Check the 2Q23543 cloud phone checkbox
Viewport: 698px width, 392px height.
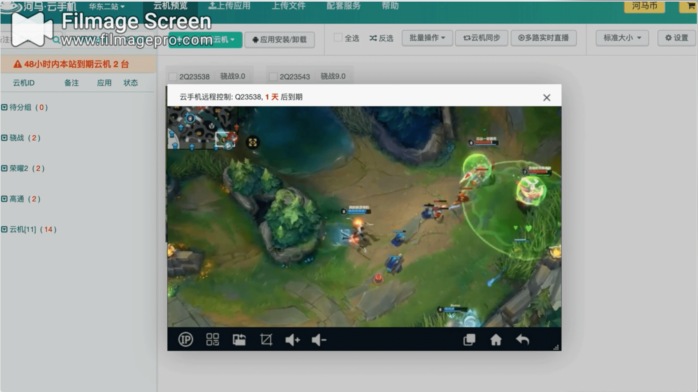click(x=273, y=76)
